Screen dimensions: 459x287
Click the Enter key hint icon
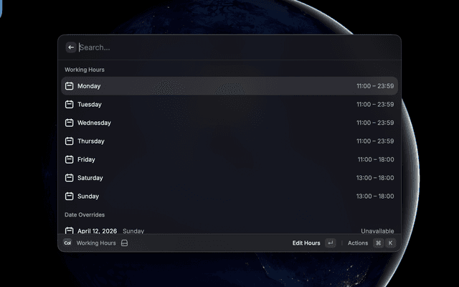(x=330, y=243)
